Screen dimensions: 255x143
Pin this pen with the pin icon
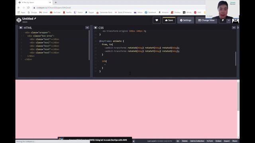click(223, 20)
